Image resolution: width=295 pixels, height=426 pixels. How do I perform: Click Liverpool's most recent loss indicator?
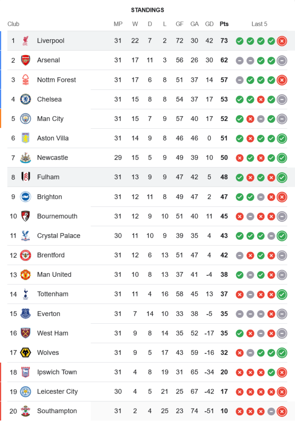pyautogui.click(x=282, y=41)
